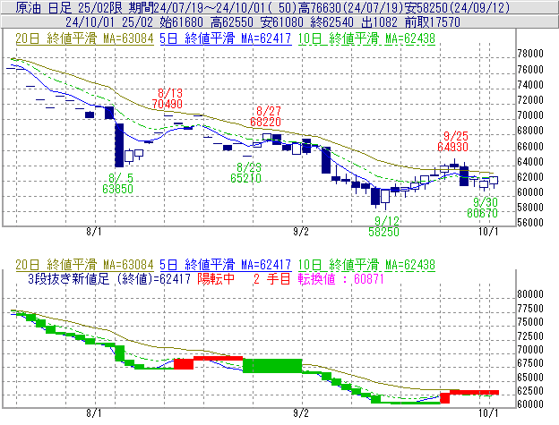Click the 終62540 close price in header

(332, 22)
